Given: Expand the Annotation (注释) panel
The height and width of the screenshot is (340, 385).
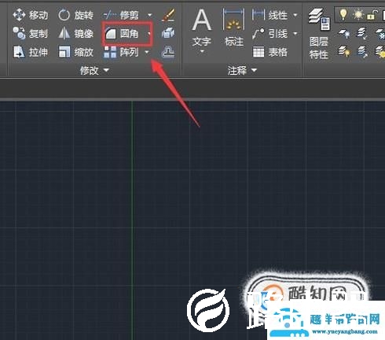Looking at the screenshot, I should [x=242, y=70].
